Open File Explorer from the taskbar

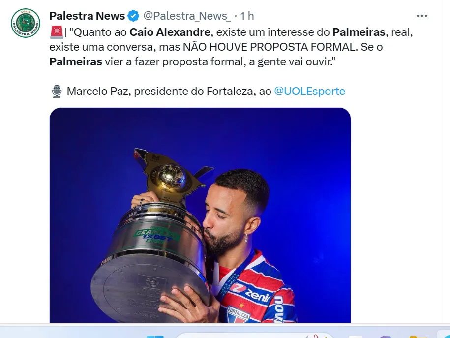(x=418, y=337)
